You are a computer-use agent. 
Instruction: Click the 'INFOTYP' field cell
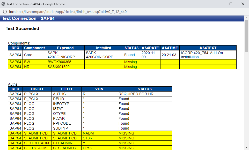[x=67, y=104]
